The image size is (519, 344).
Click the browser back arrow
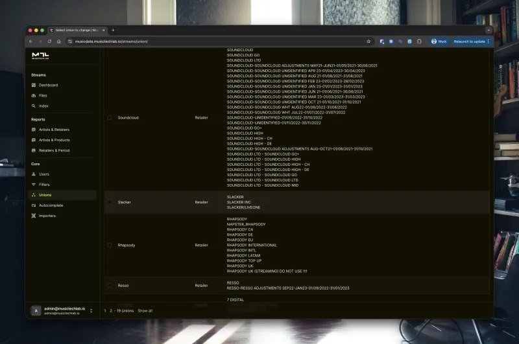coord(30,41)
